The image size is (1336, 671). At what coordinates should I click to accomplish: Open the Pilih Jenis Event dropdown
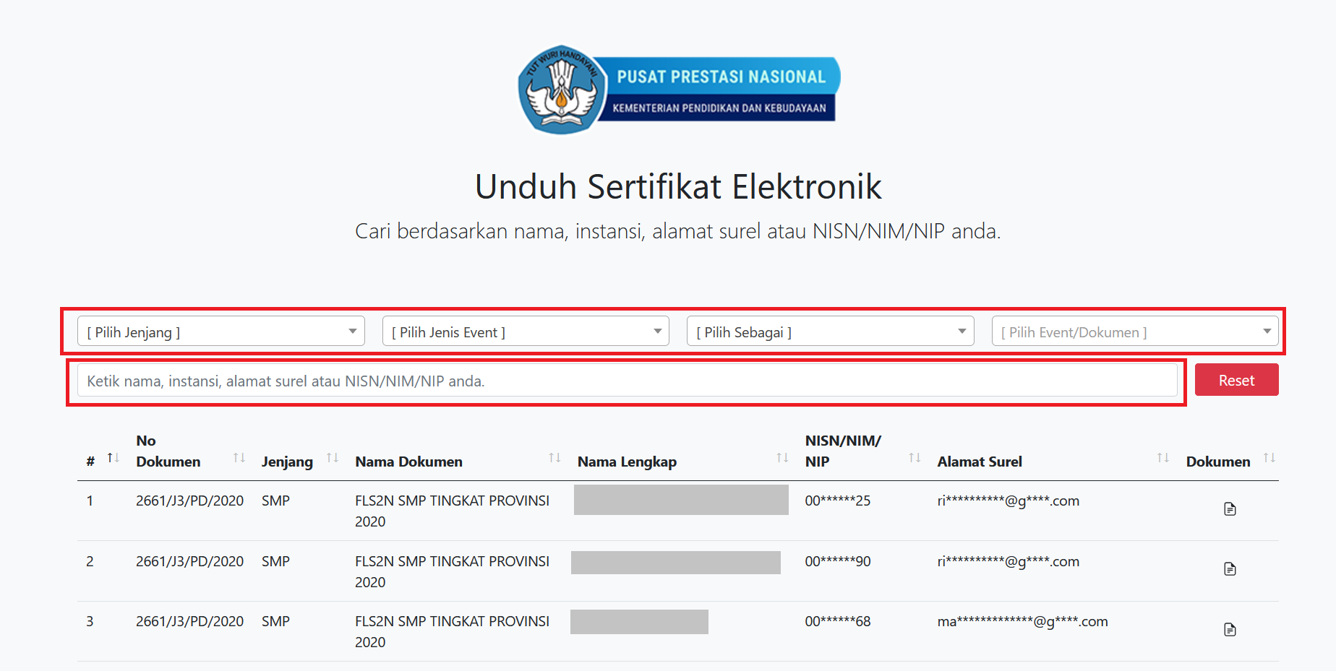[526, 332]
